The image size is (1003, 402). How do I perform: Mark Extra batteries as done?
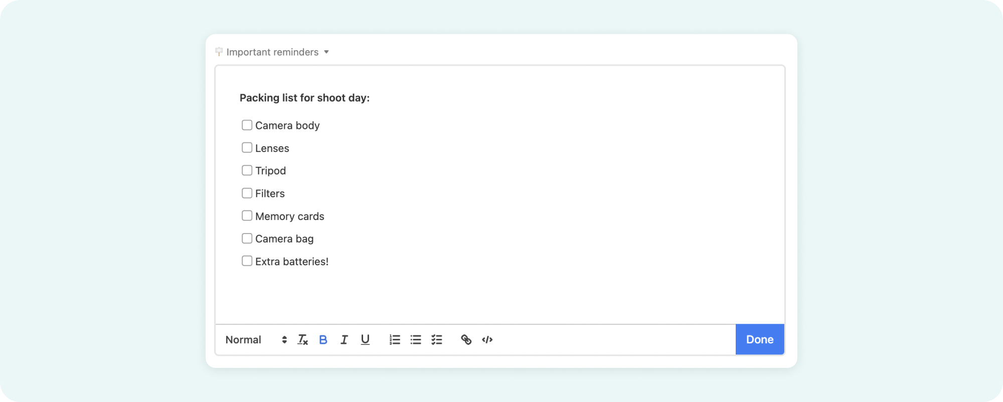[x=247, y=261]
